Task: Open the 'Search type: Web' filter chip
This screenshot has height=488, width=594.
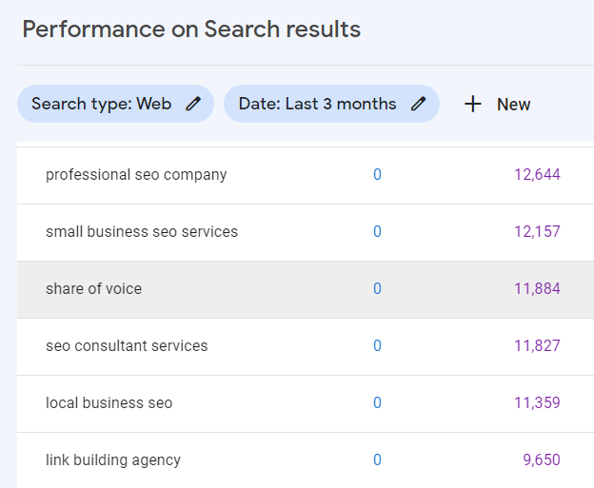Action: click(102, 104)
